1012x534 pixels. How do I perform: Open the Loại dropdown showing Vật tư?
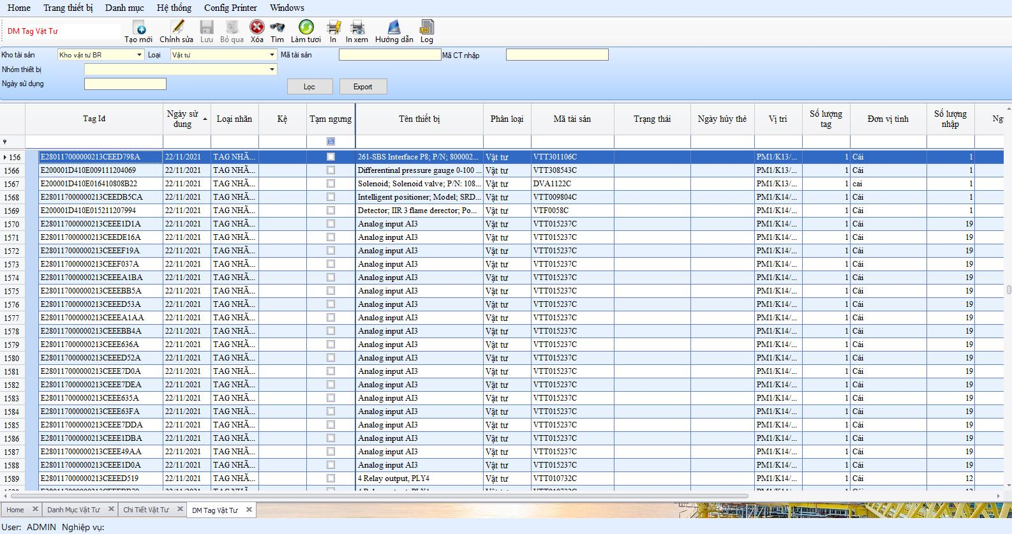point(272,55)
